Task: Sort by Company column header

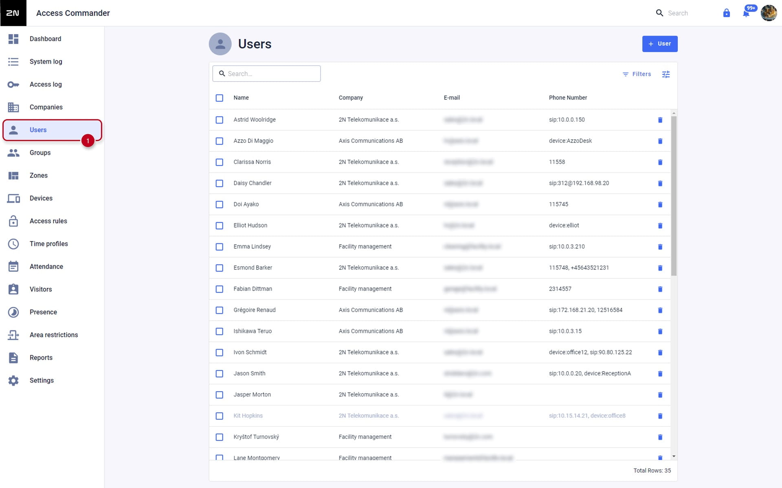Action: [351, 98]
